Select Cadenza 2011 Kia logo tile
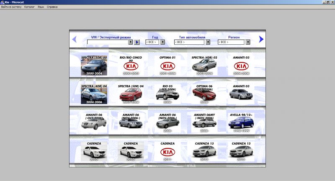This screenshot has height=181, width=335. (167, 152)
